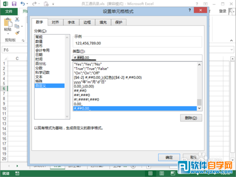236x177 pixels.
Task: Click the Copy icon in clipboard group
Action: (x=17, y=26)
